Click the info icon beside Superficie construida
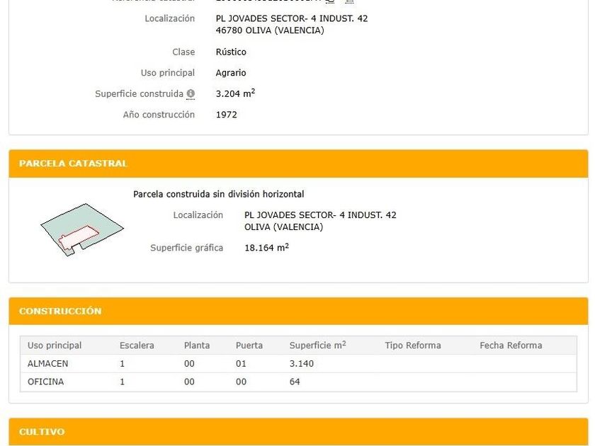This screenshot has width=595, height=446. [191, 93]
